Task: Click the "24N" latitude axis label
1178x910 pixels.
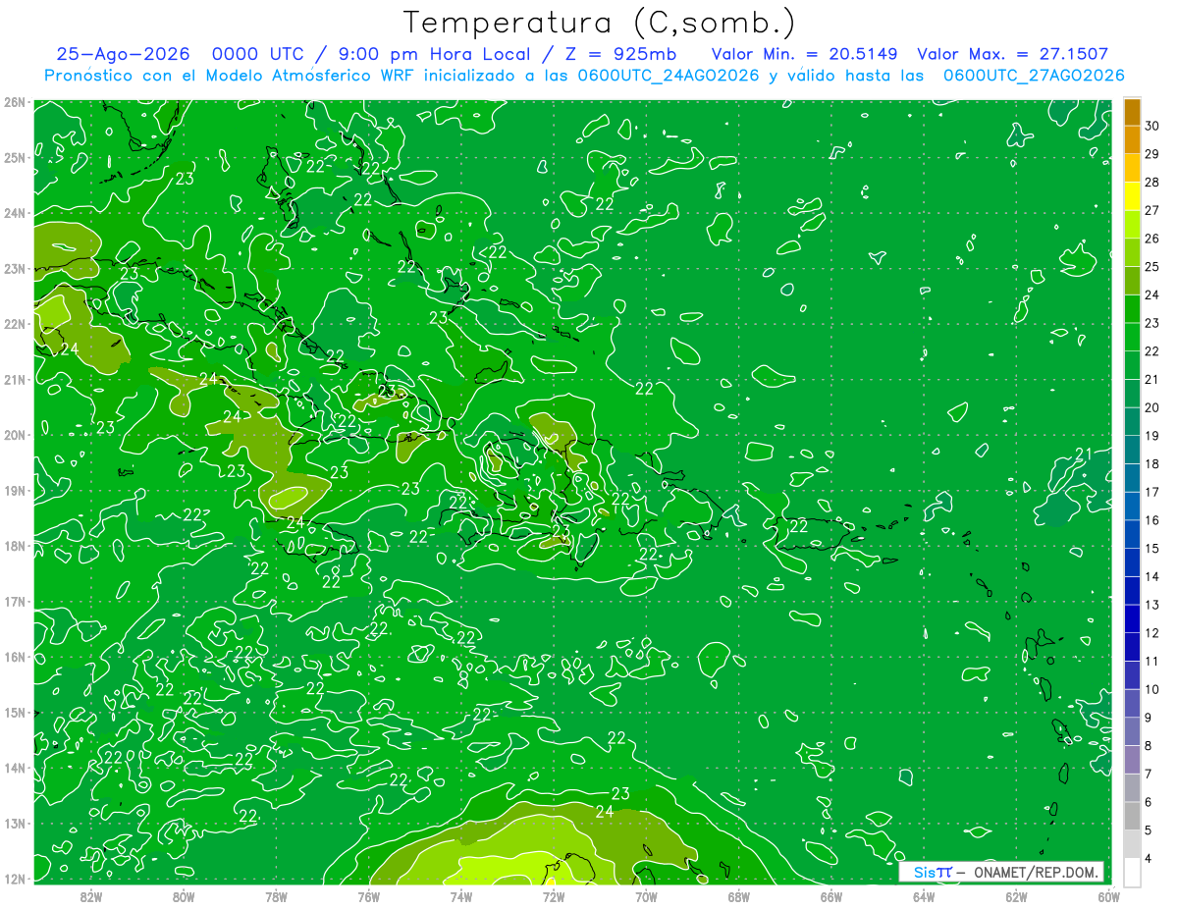Action: click(14, 213)
